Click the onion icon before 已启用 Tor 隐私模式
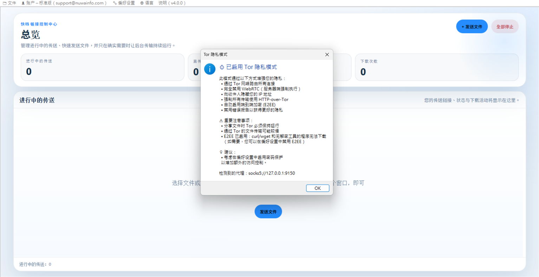Viewport: 539px width, 277px height. [x=222, y=67]
